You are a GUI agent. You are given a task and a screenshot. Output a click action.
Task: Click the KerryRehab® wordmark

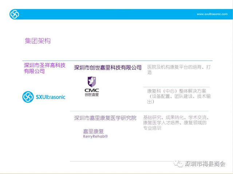pos(95,136)
